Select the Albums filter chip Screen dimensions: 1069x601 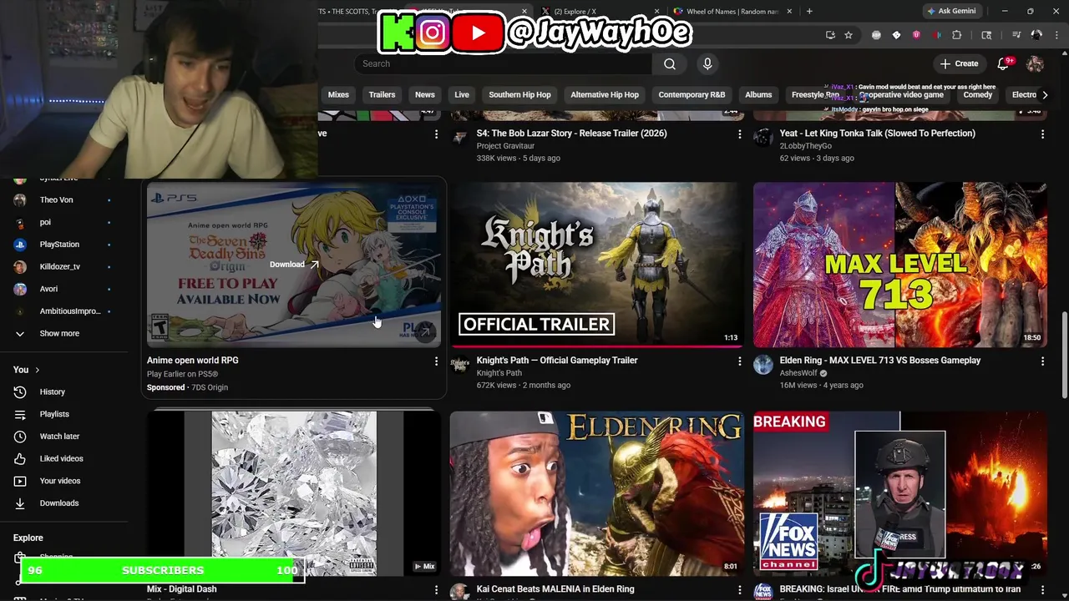pos(758,94)
